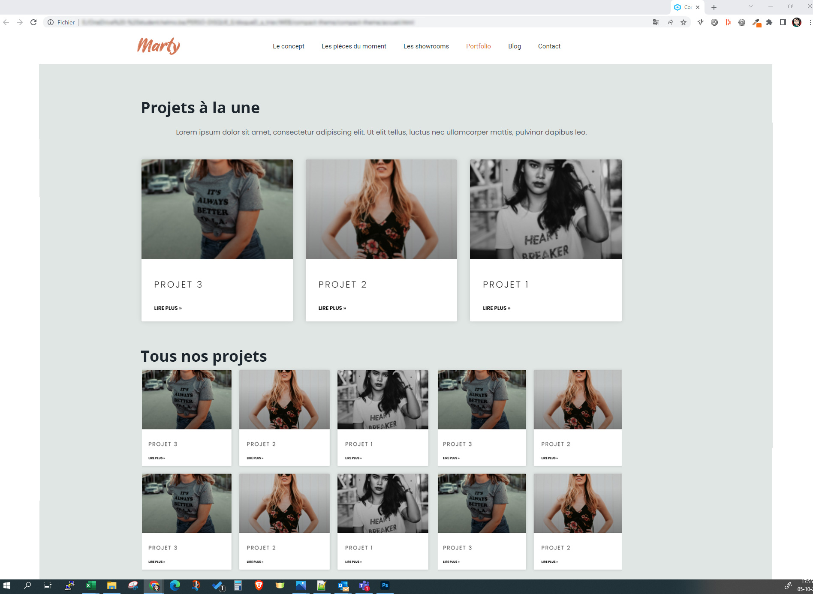Image resolution: width=813 pixels, height=594 pixels.
Task: Open a new browser tab
Action: coord(714,7)
